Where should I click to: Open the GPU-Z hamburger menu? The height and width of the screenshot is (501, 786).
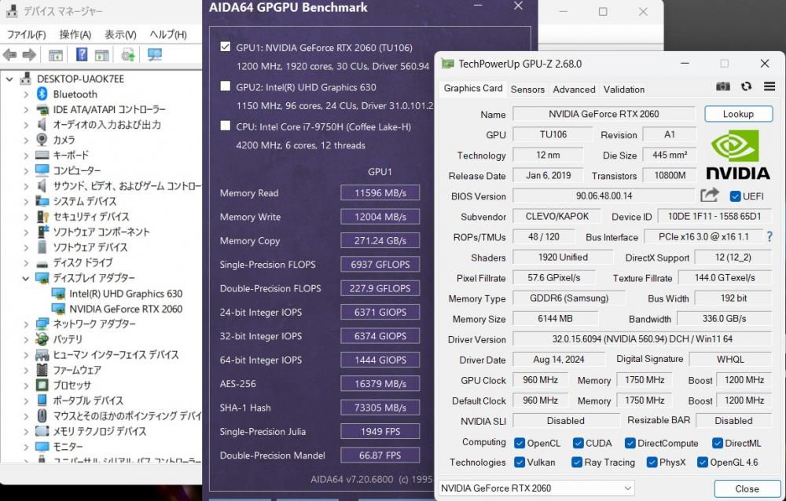(x=768, y=86)
